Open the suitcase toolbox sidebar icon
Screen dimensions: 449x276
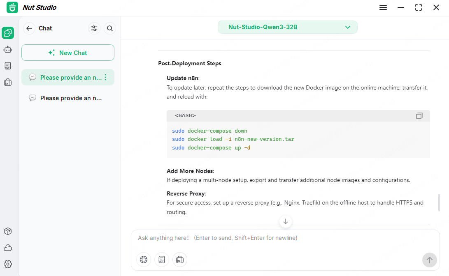[x=8, y=83]
